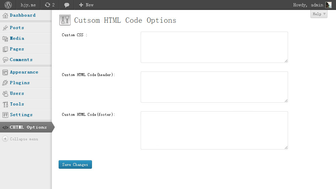Click the admin avatar thumbnail
The height and width of the screenshot is (189, 336).
click(x=329, y=5)
